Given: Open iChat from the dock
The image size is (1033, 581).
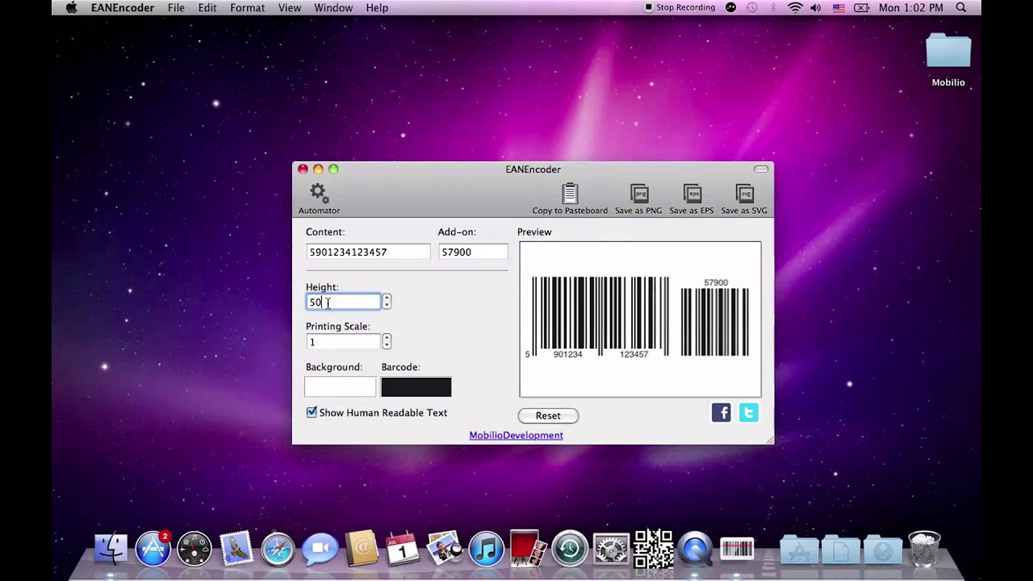Looking at the screenshot, I should (320, 549).
